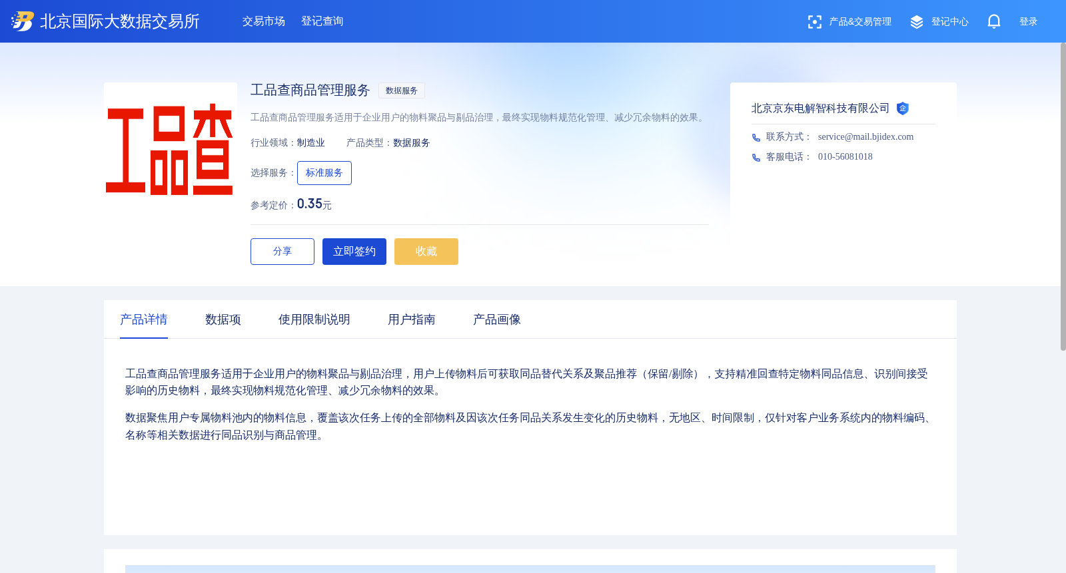Viewport: 1066px width, 573px height.
Task: Click the 登记中心 layers icon
Action: pos(917,22)
